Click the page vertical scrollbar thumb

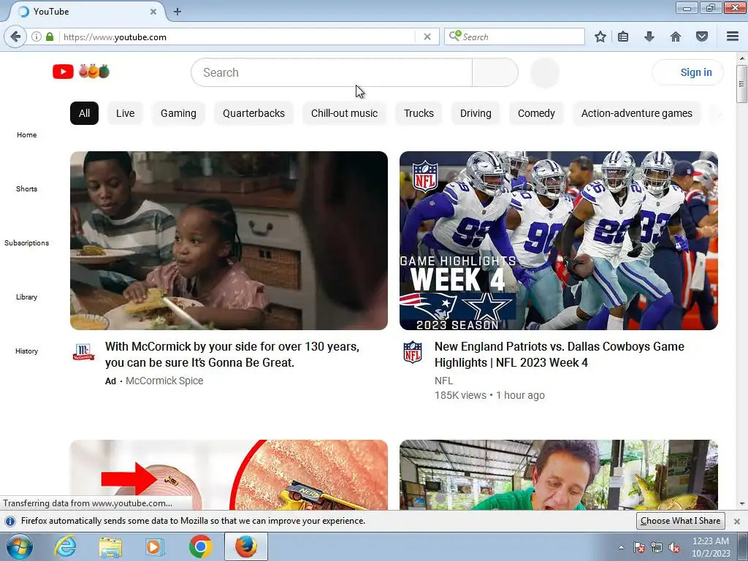[x=741, y=84]
